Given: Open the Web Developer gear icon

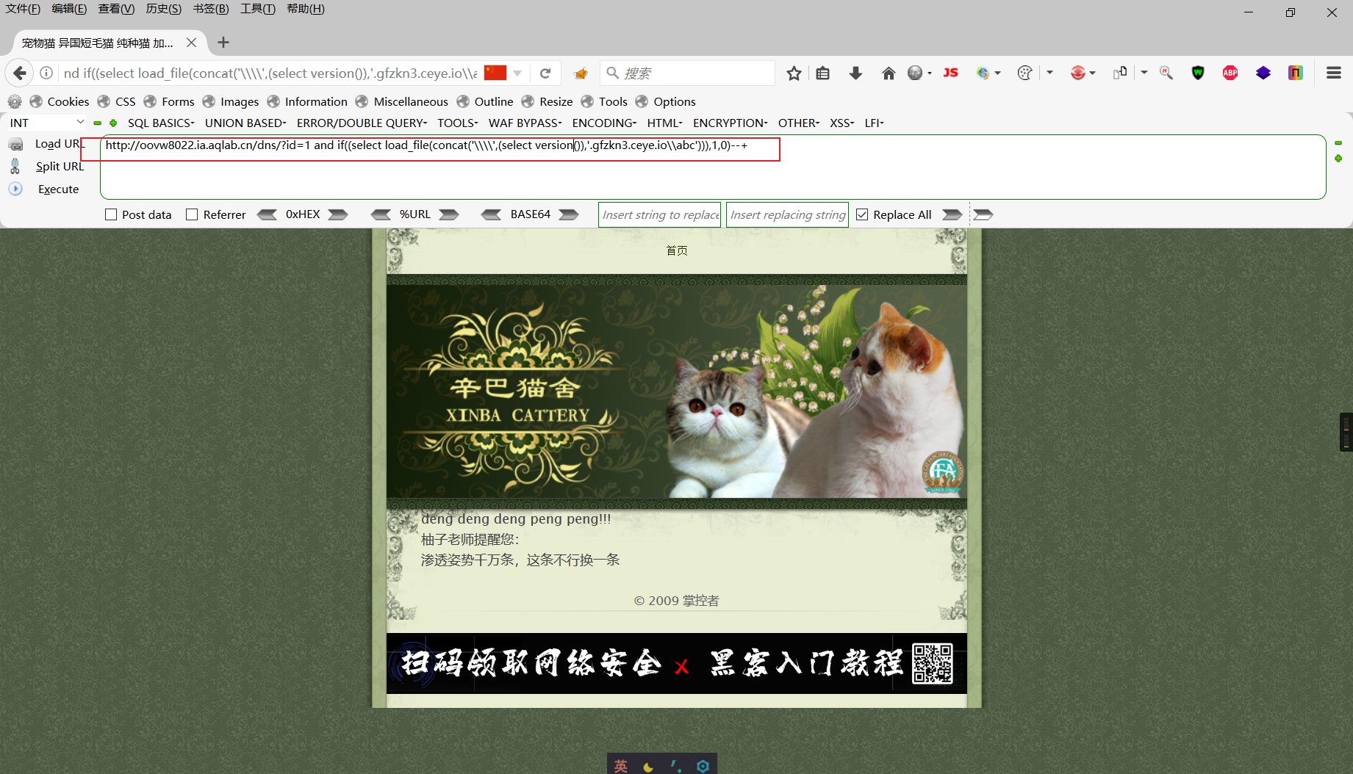Looking at the screenshot, I should pyautogui.click(x=14, y=101).
